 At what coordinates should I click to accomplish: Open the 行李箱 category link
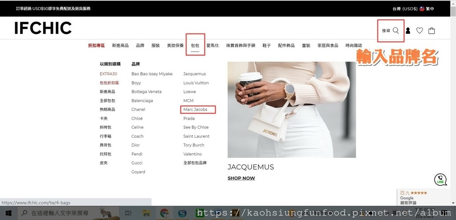(105, 136)
